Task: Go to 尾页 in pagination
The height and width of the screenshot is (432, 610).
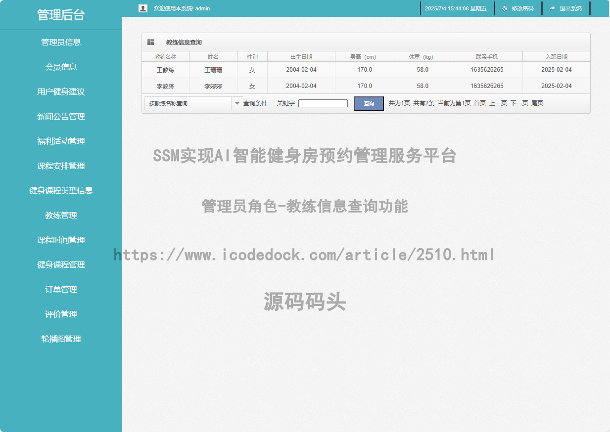Action: coord(537,103)
